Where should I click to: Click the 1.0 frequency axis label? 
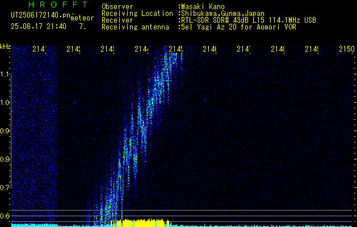click(x=5, y=103)
